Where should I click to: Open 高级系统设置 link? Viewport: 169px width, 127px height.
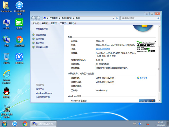42,47
